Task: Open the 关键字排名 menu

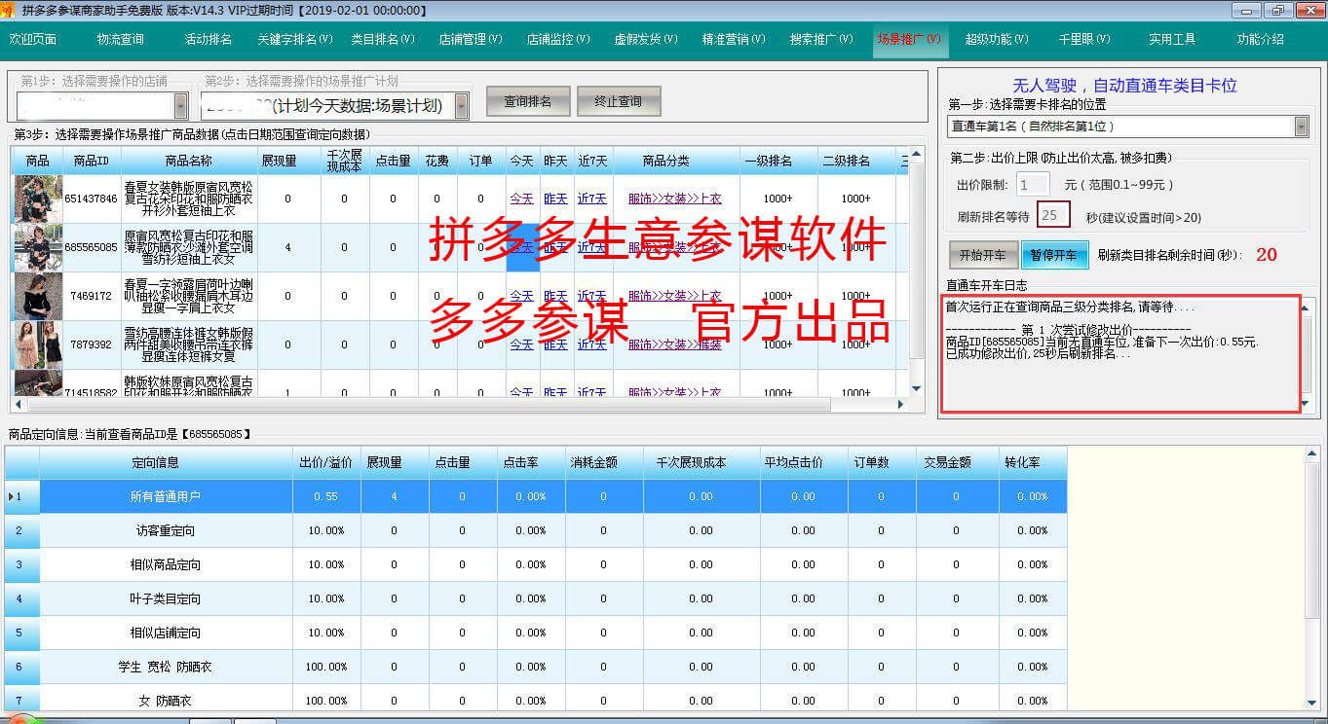Action: (295, 40)
